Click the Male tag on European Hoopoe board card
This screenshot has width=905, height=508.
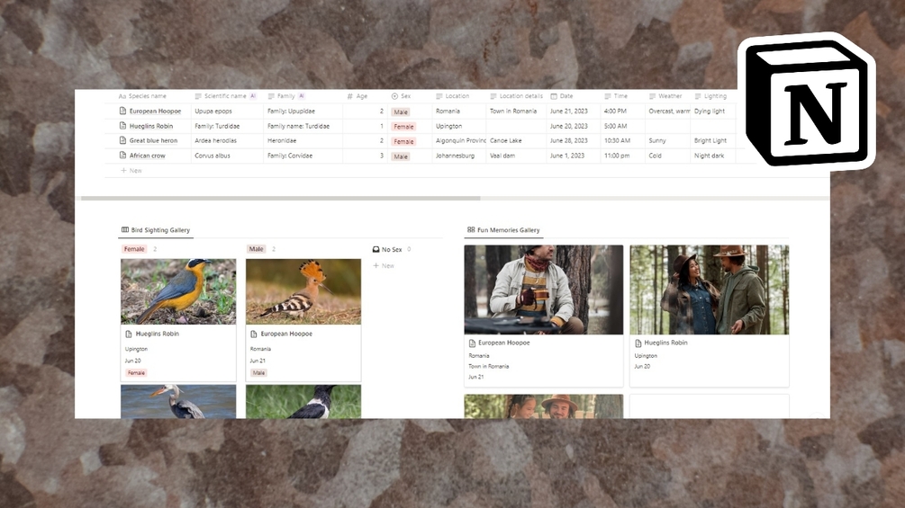click(x=258, y=372)
